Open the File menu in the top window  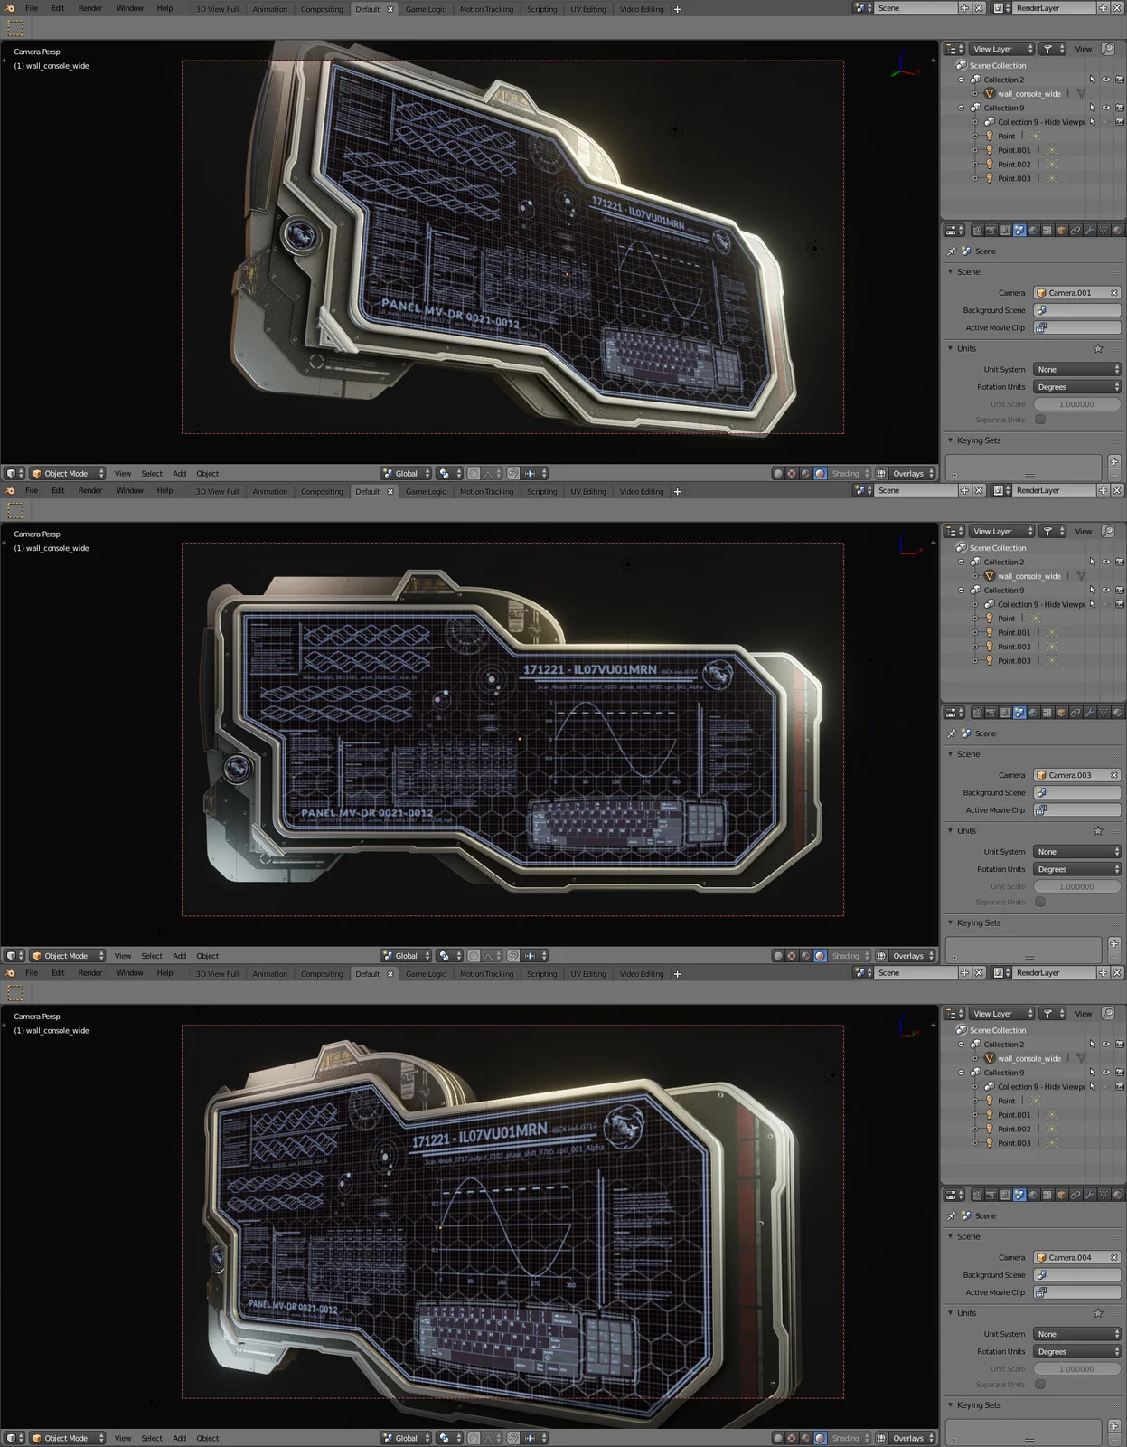click(x=32, y=8)
